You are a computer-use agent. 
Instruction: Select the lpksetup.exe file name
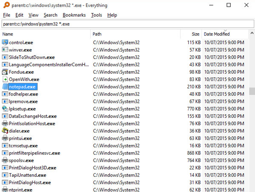(x=22, y=109)
